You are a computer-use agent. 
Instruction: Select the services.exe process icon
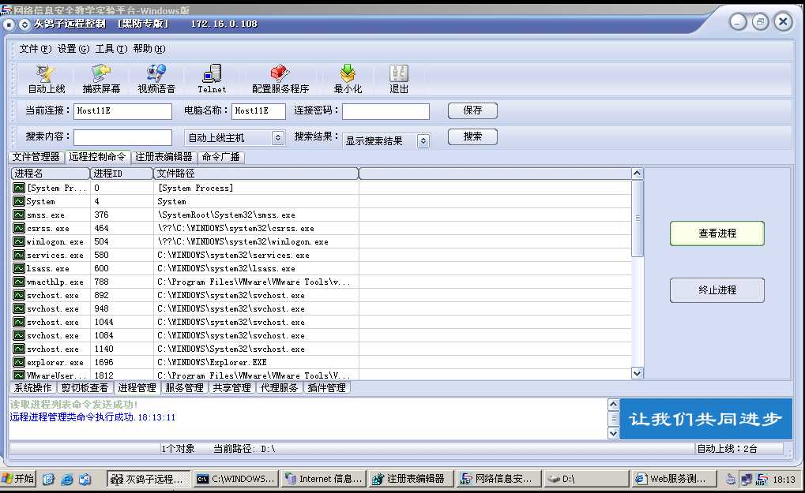pyautogui.click(x=19, y=255)
